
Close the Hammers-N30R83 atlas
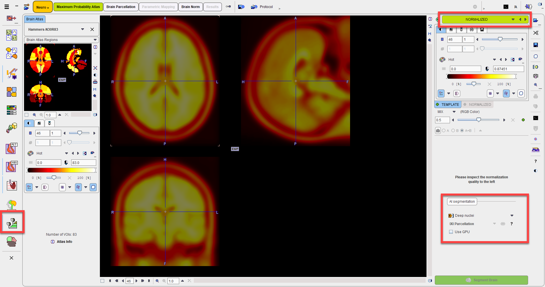tap(92, 30)
